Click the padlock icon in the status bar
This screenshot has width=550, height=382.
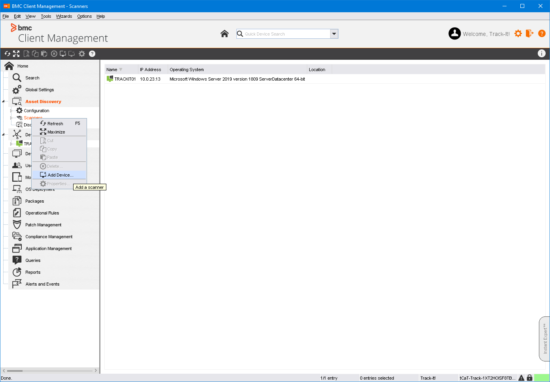[529, 378]
